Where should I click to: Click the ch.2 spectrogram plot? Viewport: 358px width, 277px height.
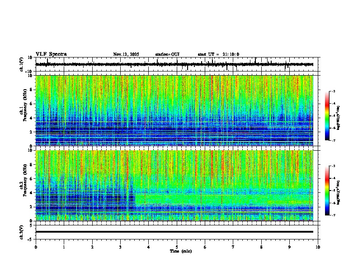point(174,186)
